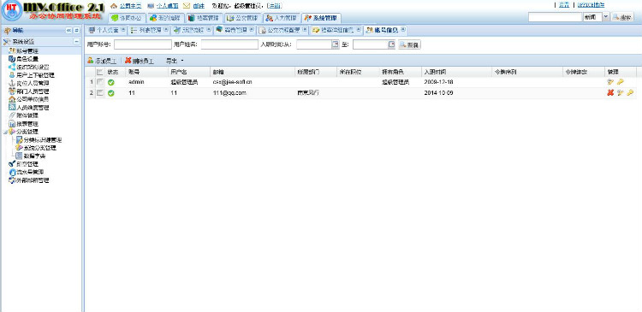The width and height of the screenshot is (642, 312).
Task: Click the red delete icon in row 11
Action: coord(610,93)
